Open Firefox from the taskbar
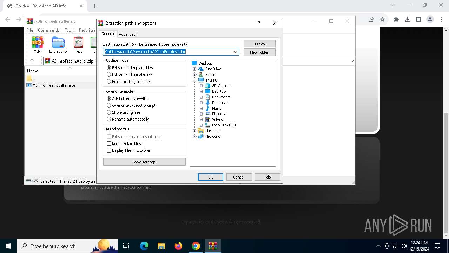449x253 pixels. pyautogui.click(x=179, y=246)
